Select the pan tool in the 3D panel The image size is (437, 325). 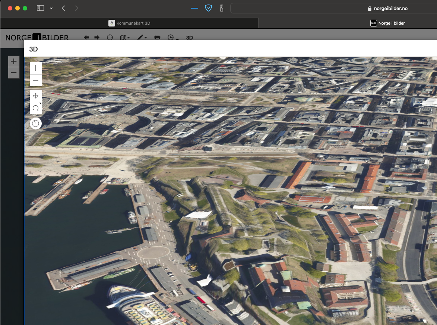[35, 96]
